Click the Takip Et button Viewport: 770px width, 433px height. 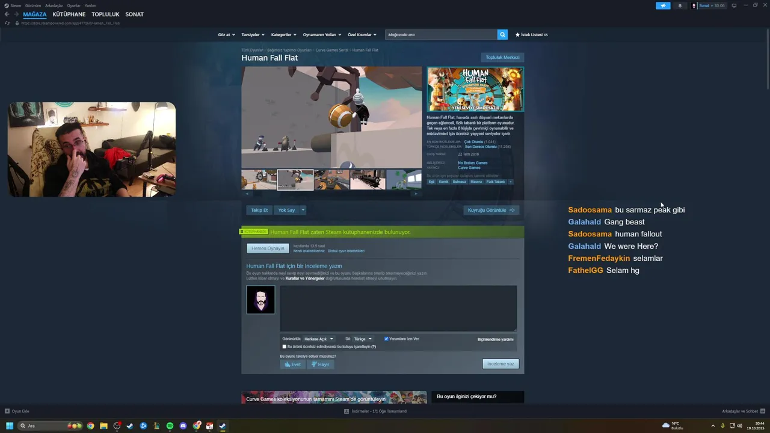[259, 210]
